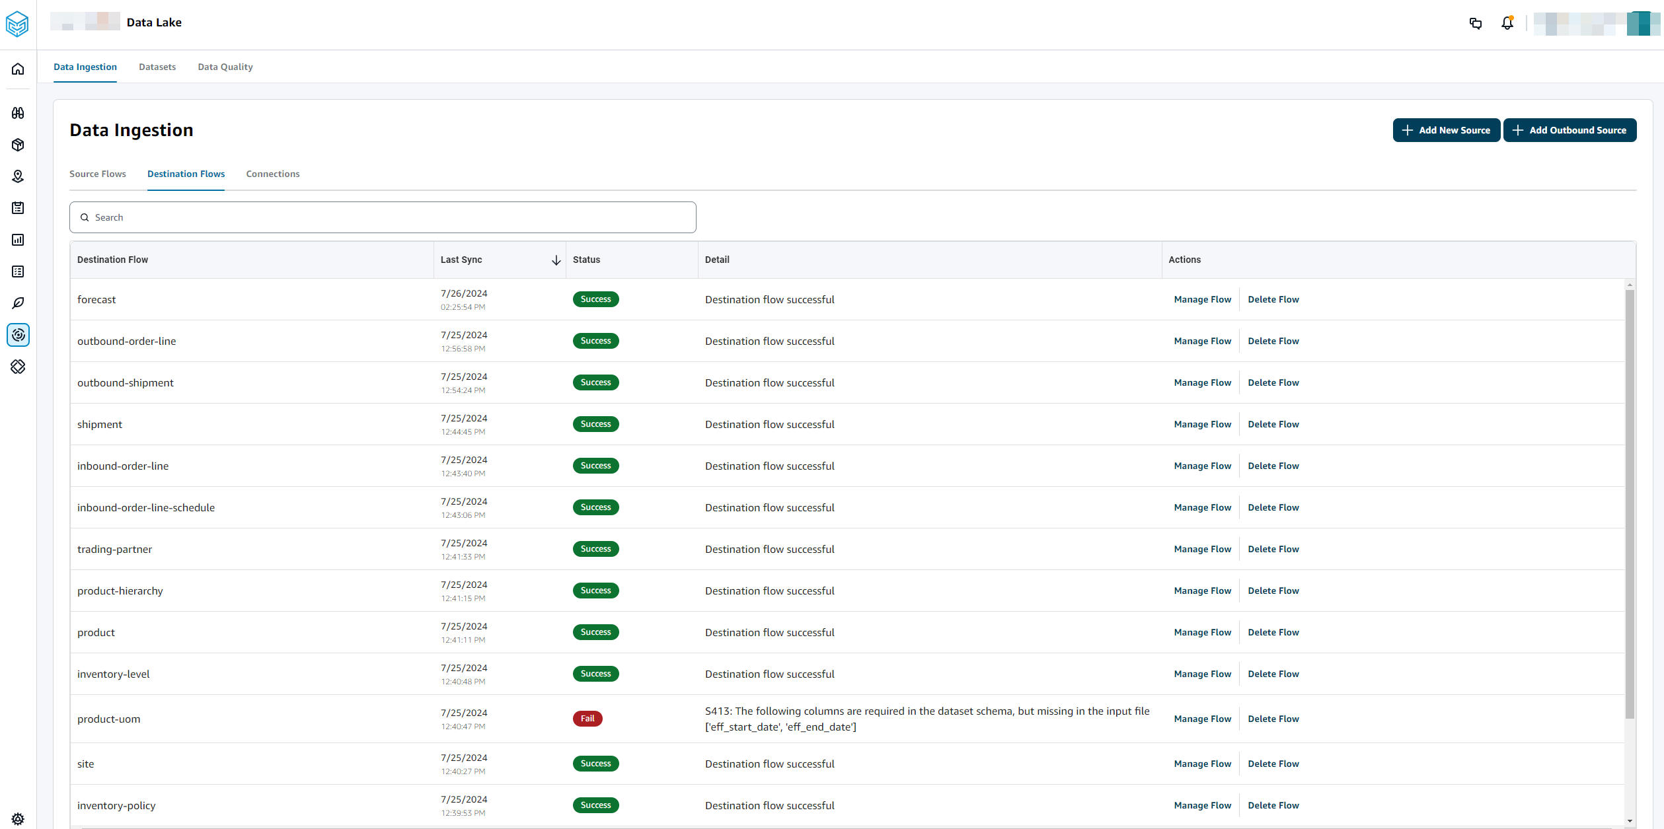The image size is (1664, 829).
Task: Switch to the Datasets tab
Action: point(157,67)
